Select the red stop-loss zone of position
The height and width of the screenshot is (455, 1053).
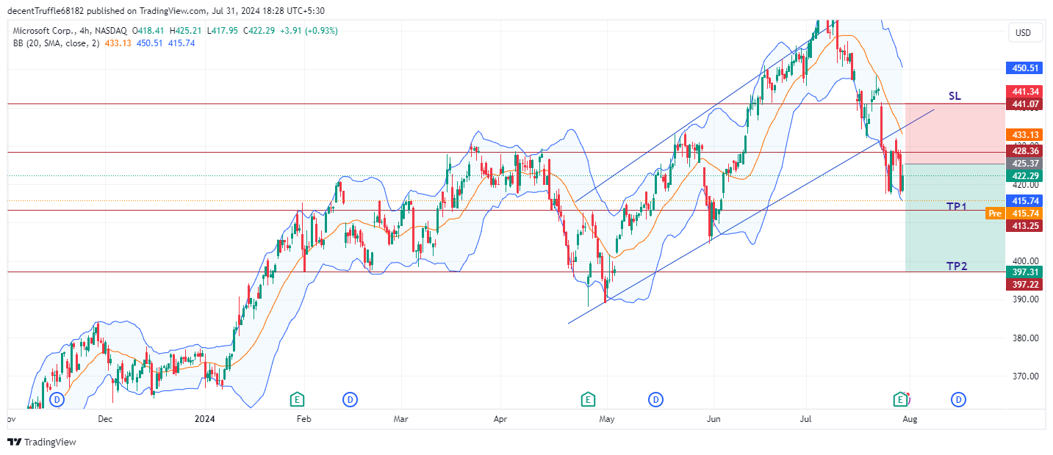tap(955, 134)
